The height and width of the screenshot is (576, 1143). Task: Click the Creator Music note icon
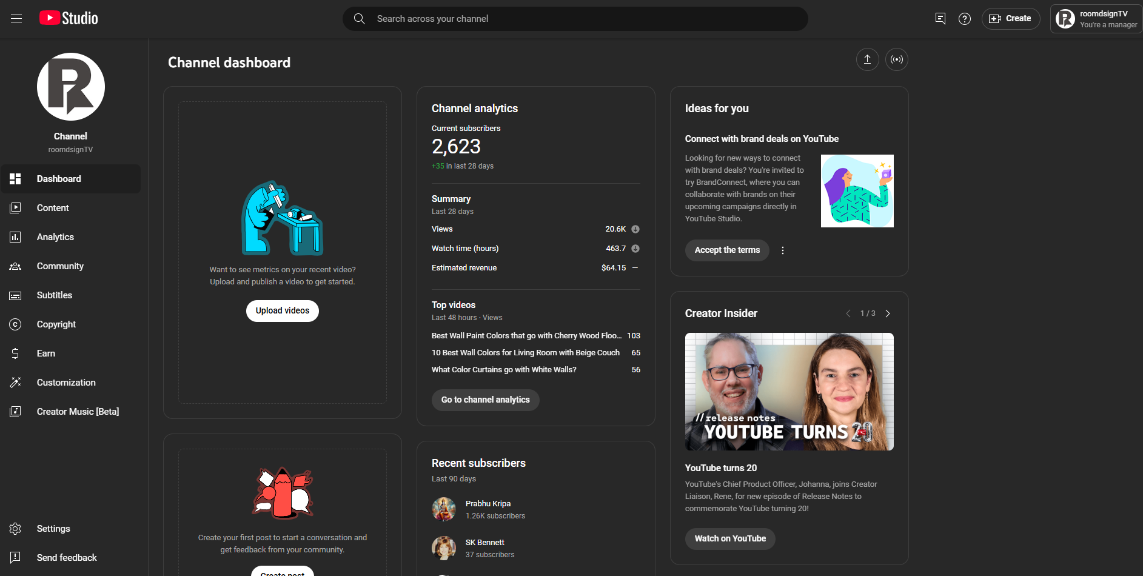15,412
